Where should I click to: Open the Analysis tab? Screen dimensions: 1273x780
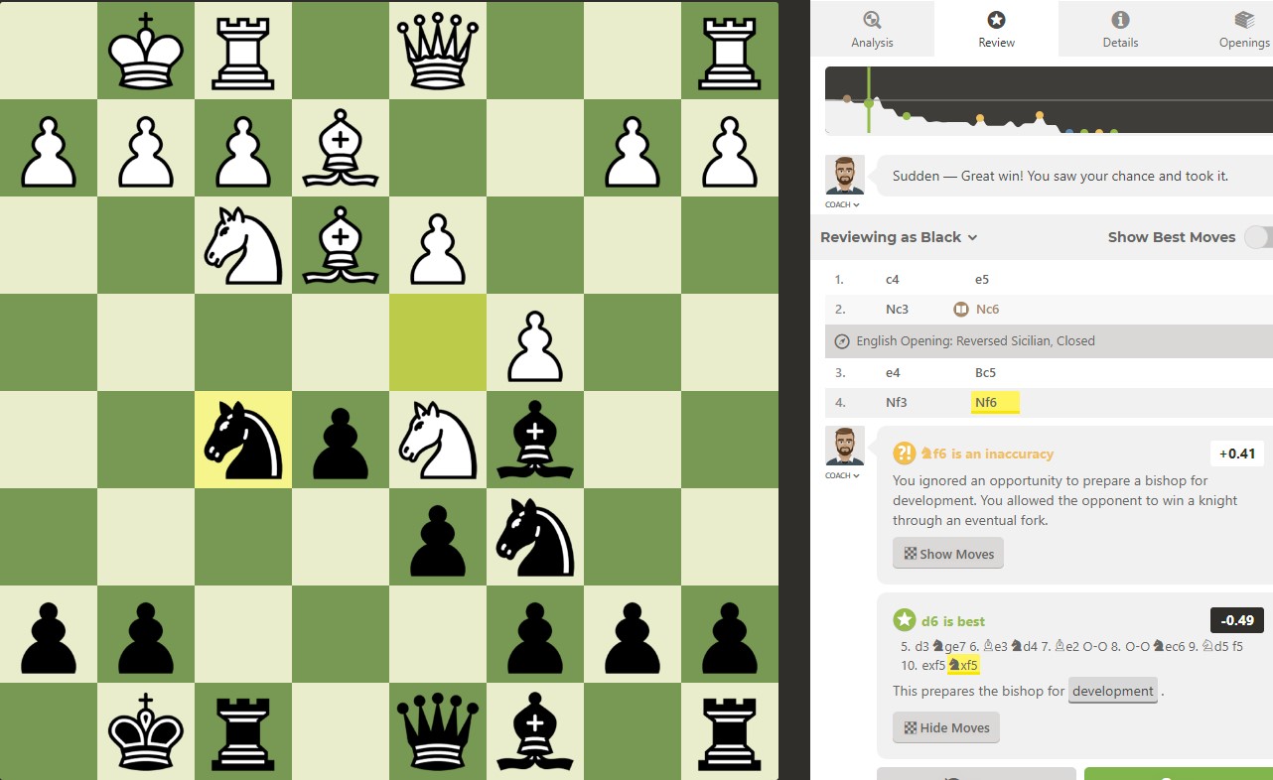(872, 29)
